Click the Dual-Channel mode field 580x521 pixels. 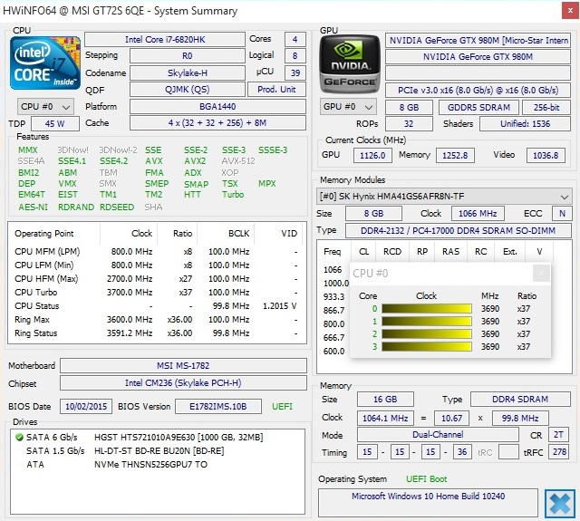(438, 435)
